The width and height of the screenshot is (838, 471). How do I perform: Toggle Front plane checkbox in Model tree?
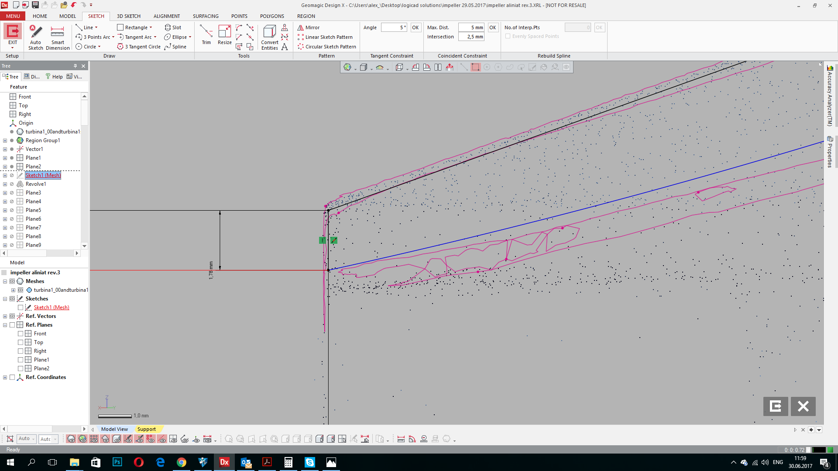(x=21, y=334)
